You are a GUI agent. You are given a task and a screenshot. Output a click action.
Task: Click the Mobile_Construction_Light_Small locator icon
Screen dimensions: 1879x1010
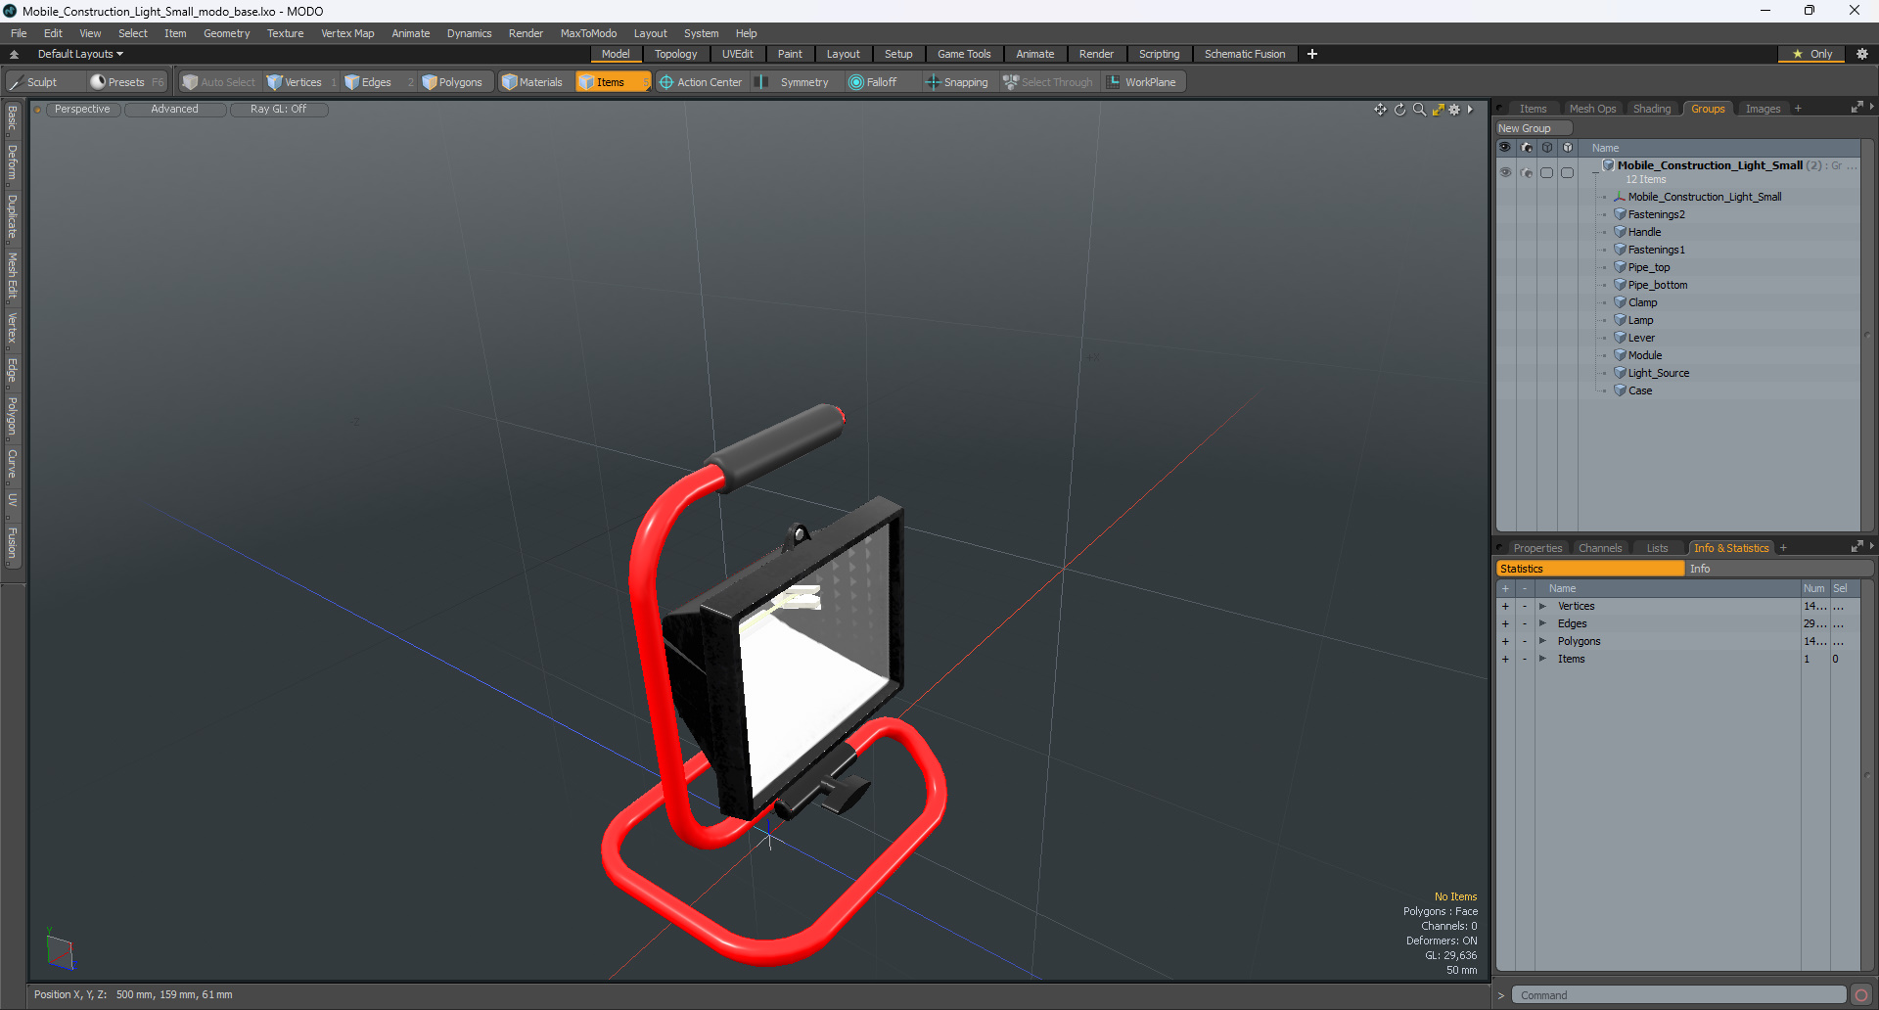(1620, 197)
